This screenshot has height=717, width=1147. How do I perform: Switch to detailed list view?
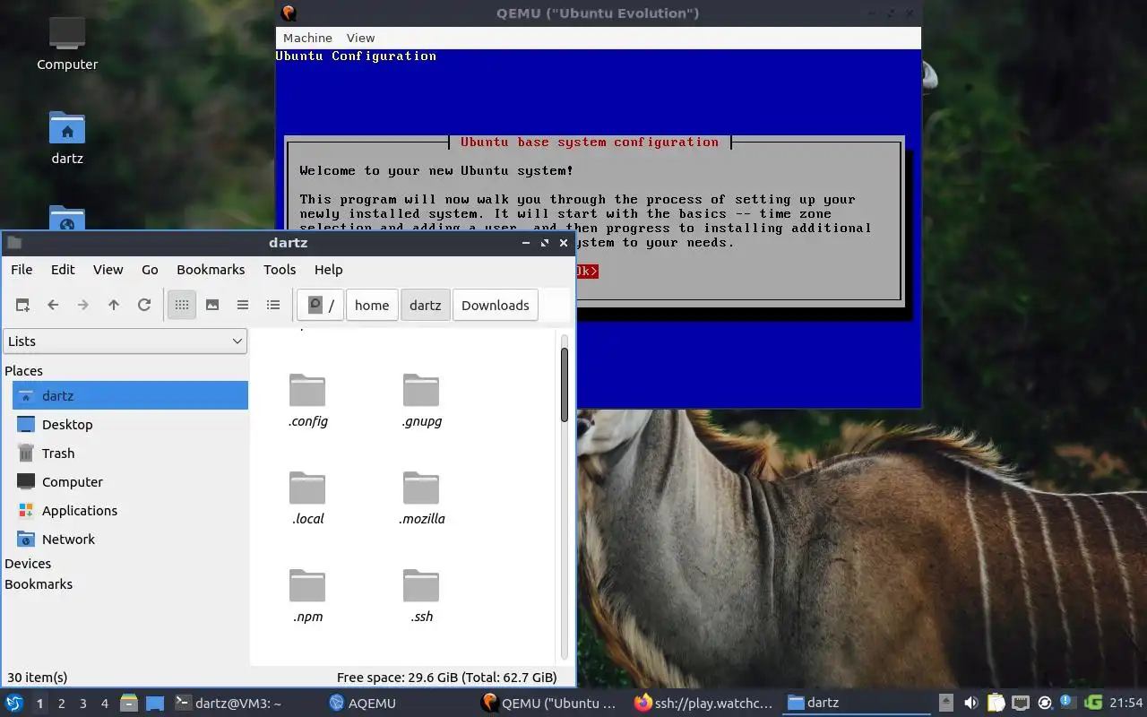click(273, 305)
